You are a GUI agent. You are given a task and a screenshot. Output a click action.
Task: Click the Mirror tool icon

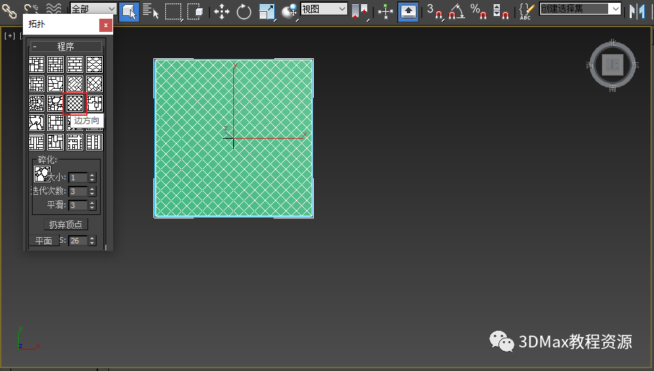[x=637, y=12]
